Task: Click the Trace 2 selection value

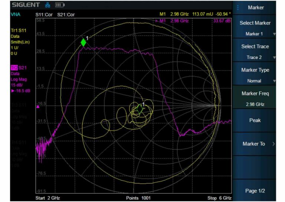Action: 254,57
